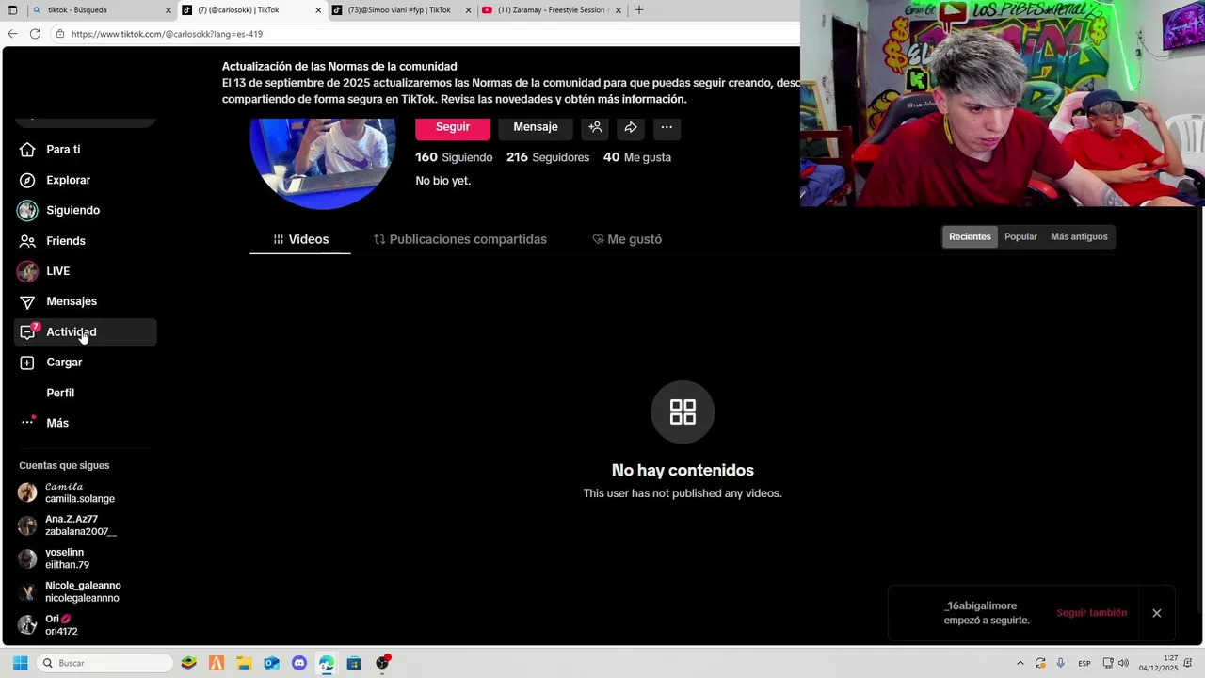This screenshot has width=1205, height=678.
Task: Open a new browser tab
Action: [639, 10]
